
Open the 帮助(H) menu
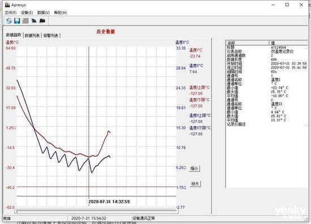point(61,12)
